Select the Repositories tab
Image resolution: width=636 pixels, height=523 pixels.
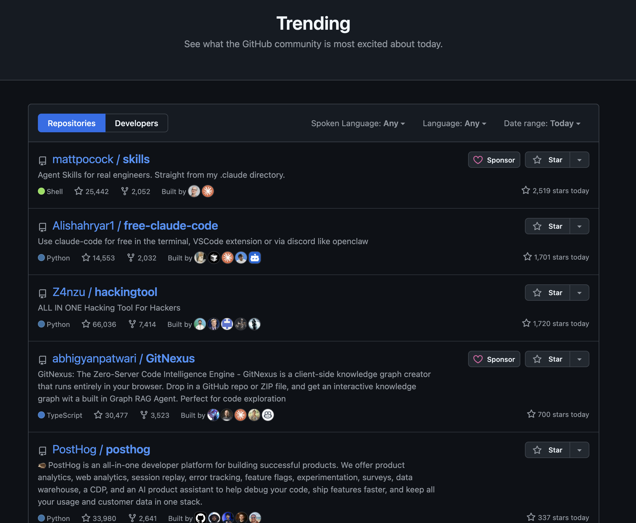pyautogui.click(x=71, y=123)
